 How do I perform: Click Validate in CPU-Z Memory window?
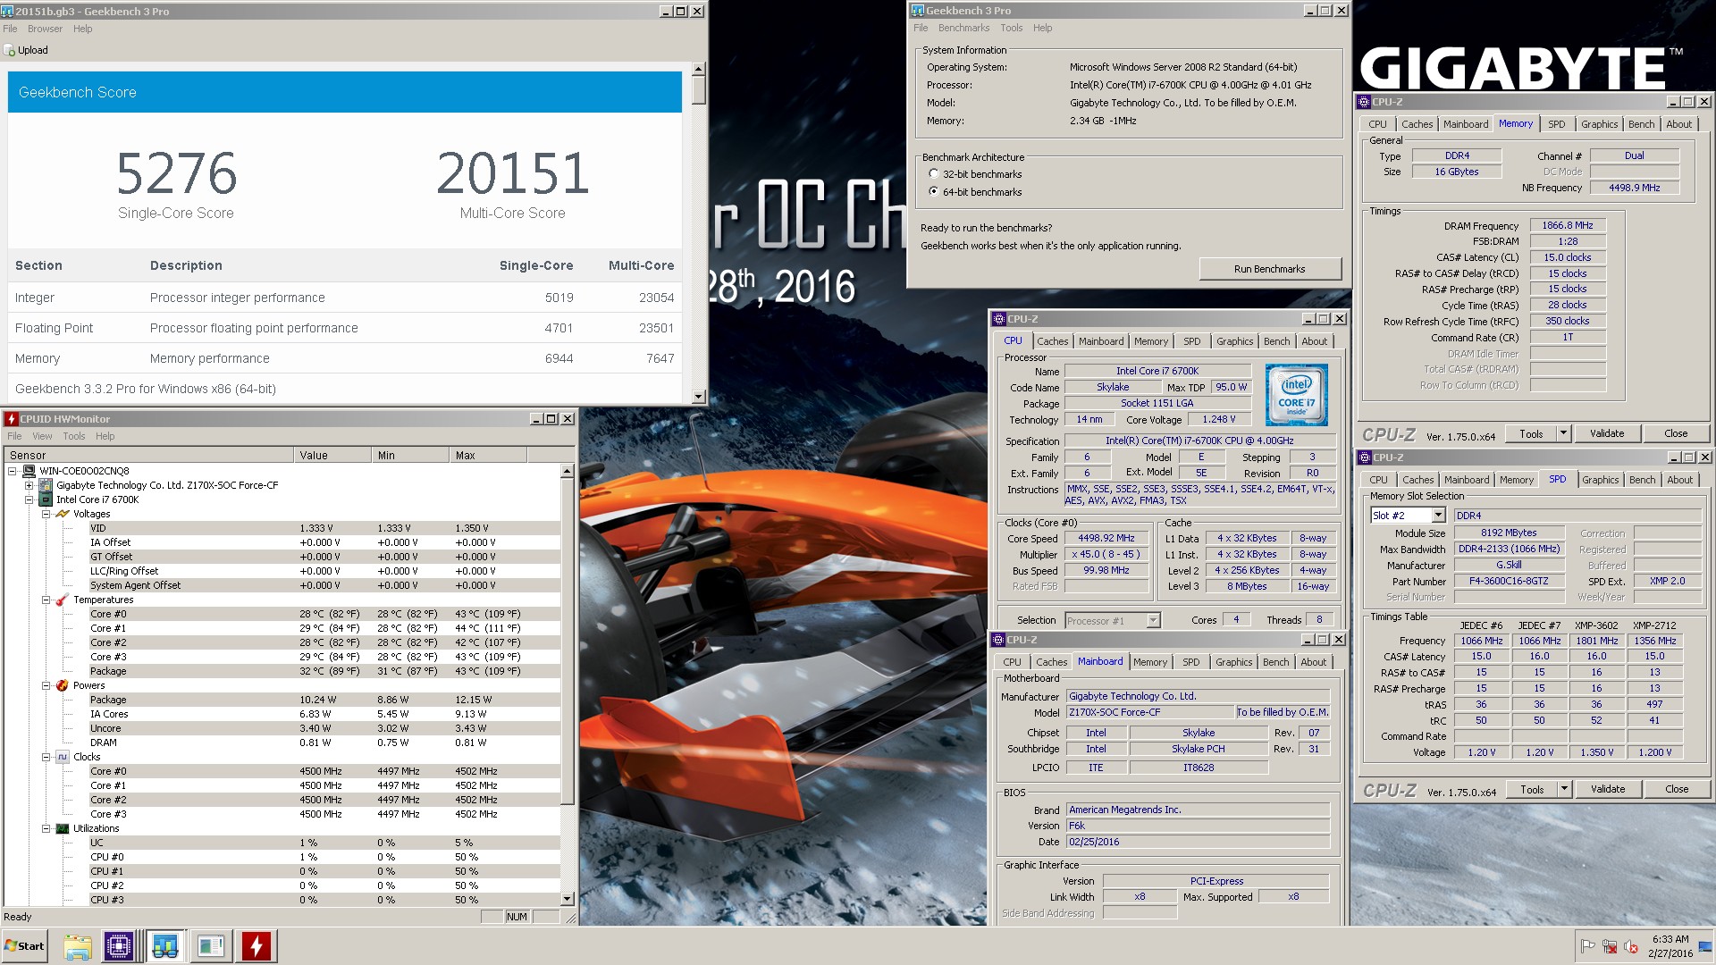coord(1606,433)
